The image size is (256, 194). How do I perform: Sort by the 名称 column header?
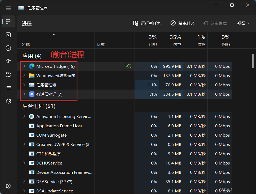point(56,40)
